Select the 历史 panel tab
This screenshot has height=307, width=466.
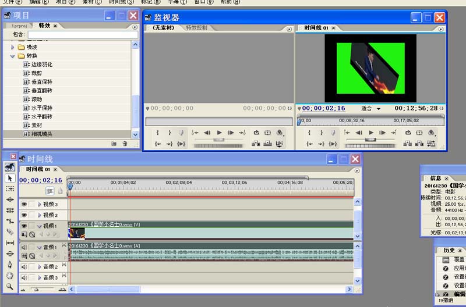[449, 251]
